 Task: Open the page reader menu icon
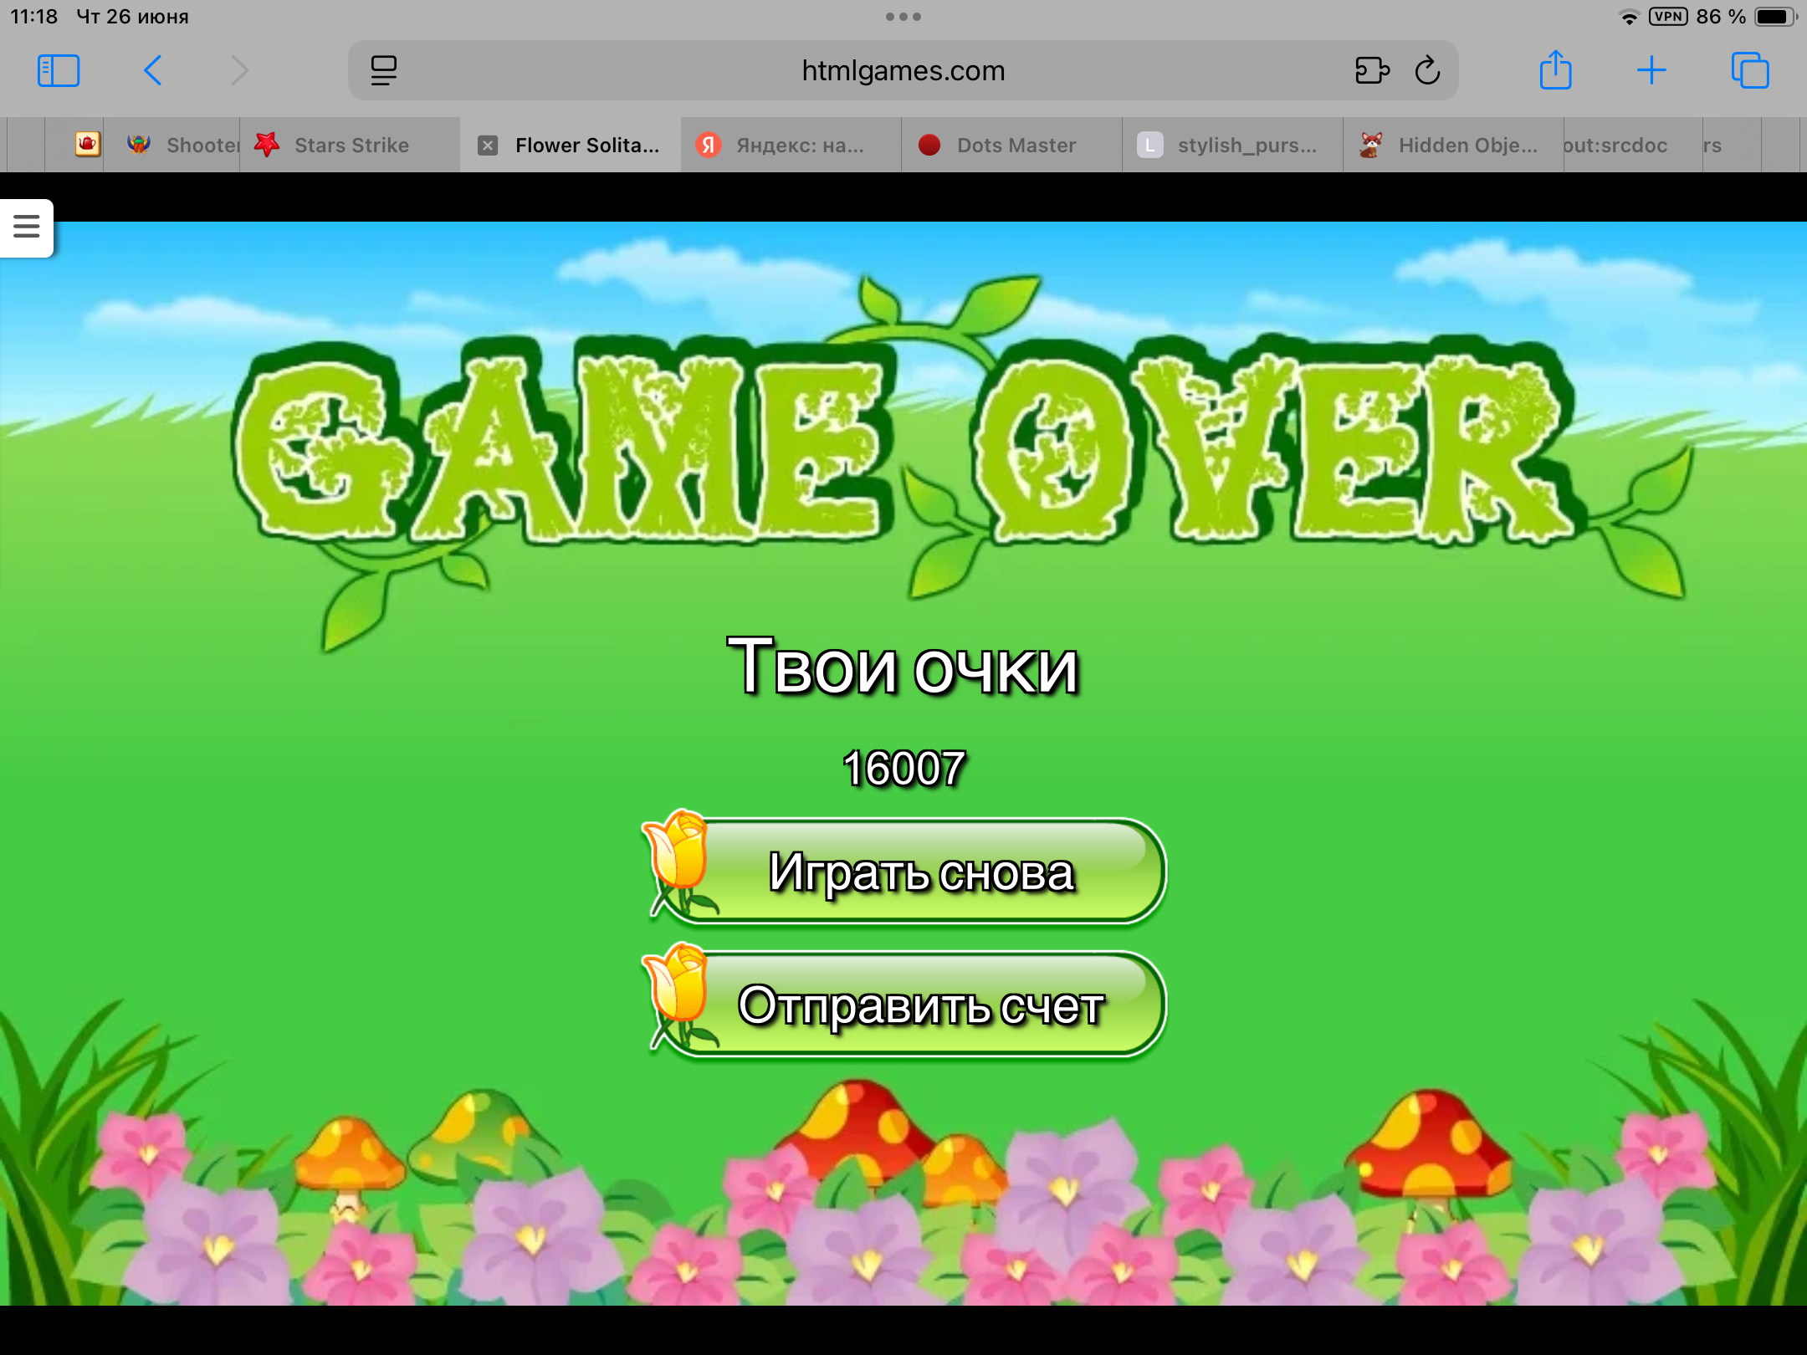(x=384, y=71)
